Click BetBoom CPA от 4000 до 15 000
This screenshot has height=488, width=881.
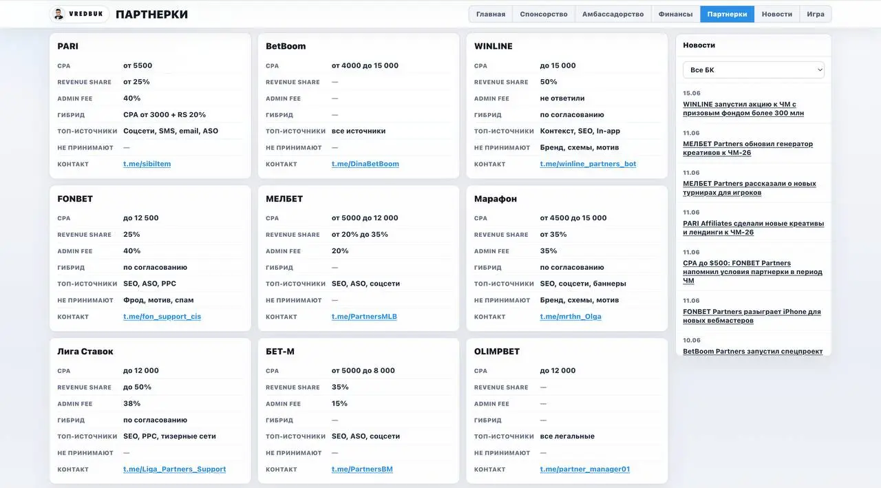[x=365, y=65]
